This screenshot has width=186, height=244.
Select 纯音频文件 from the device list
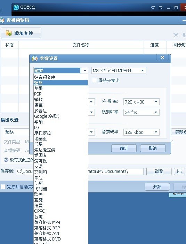[x=61, y=77]
